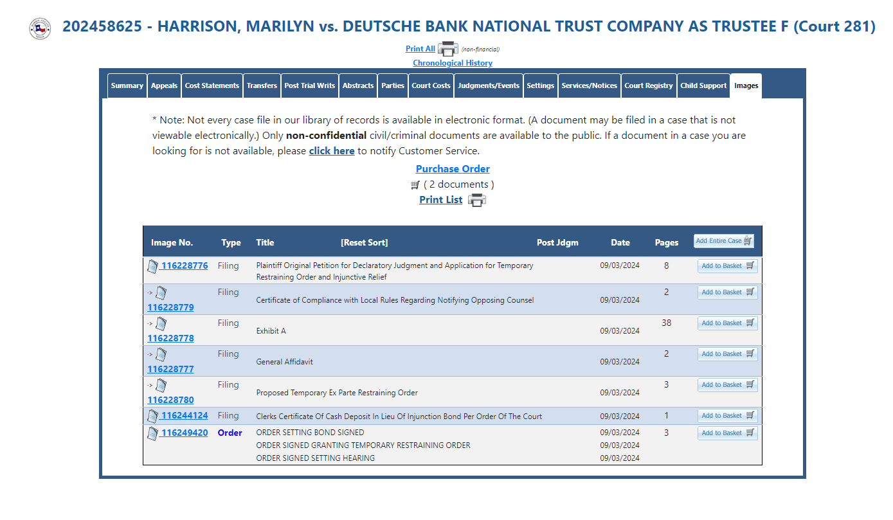Open the Services/Notices tab
Viewport: 893px width, 520px height.
pos(590,86)
